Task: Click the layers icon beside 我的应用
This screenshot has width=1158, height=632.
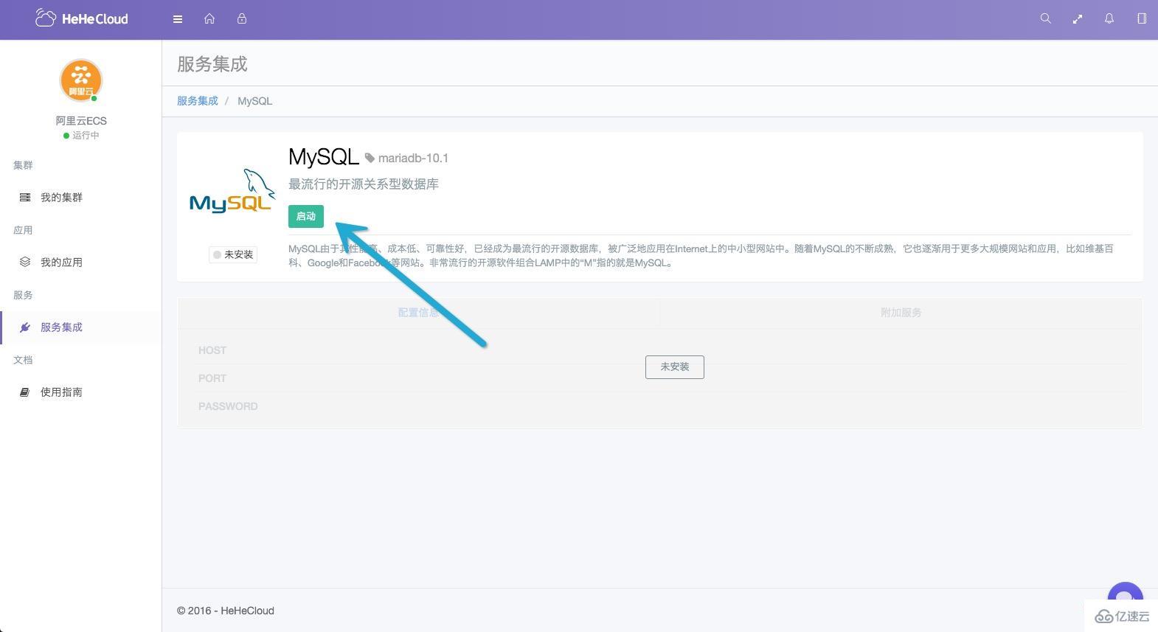Action: pos(25,262)
